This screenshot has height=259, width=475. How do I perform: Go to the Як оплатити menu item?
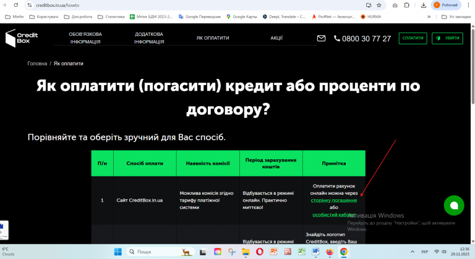coord(213,38)
